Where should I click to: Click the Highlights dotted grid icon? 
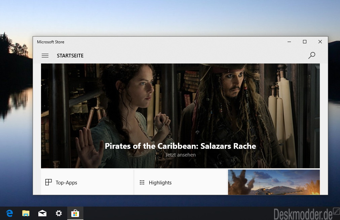(142, 182)
